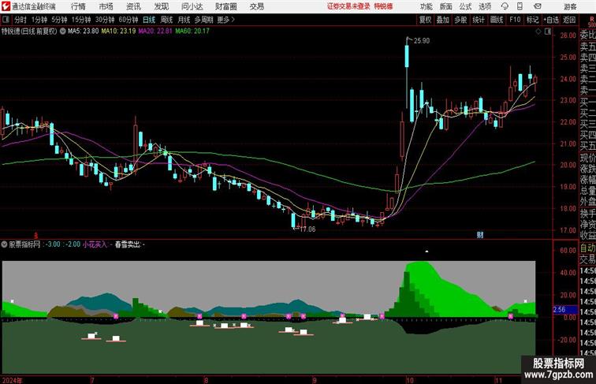Click the 小花买入 indicator label

pos(95,244)
